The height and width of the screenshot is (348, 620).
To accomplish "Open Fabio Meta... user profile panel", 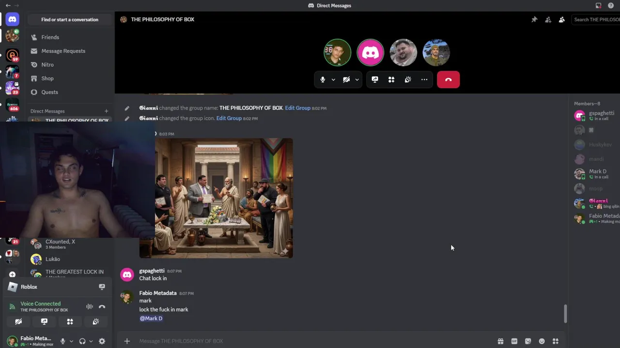I will pos(30,341).
